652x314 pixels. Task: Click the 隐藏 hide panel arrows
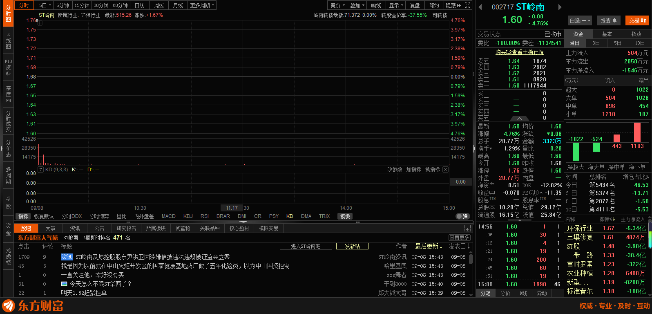pyautogui.click(x=454, y=5)
